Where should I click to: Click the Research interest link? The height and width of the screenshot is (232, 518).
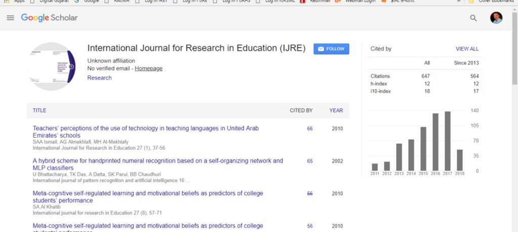100,78
